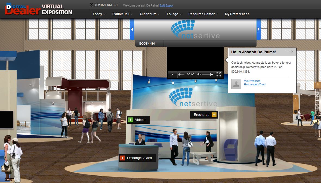Open the Resource Center menu
Screen dimensions: 321x183
[202, 14]
